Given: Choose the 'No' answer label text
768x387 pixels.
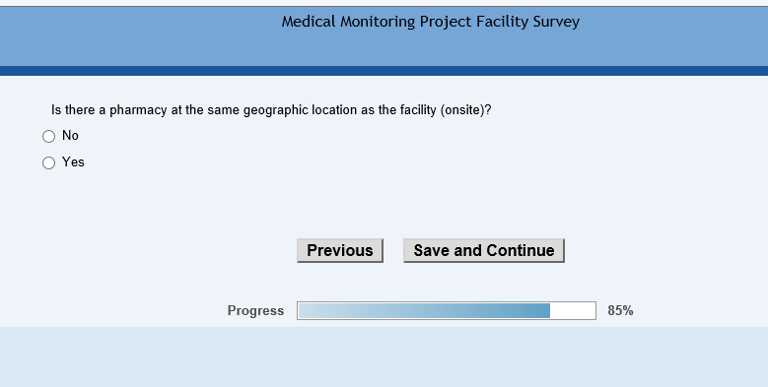Looking at the screenshot, I should [x=70, y=136].
